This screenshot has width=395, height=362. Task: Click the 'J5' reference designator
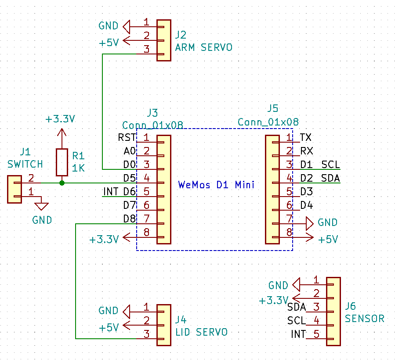(x=273, y=108)
